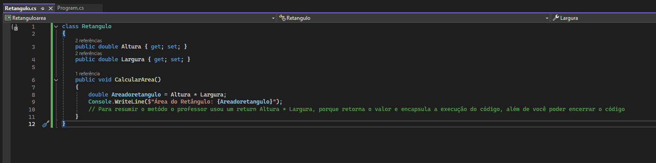Click the class name Retangulo on line 1
This screenshot has width=656, height=163.
point(97,26)
